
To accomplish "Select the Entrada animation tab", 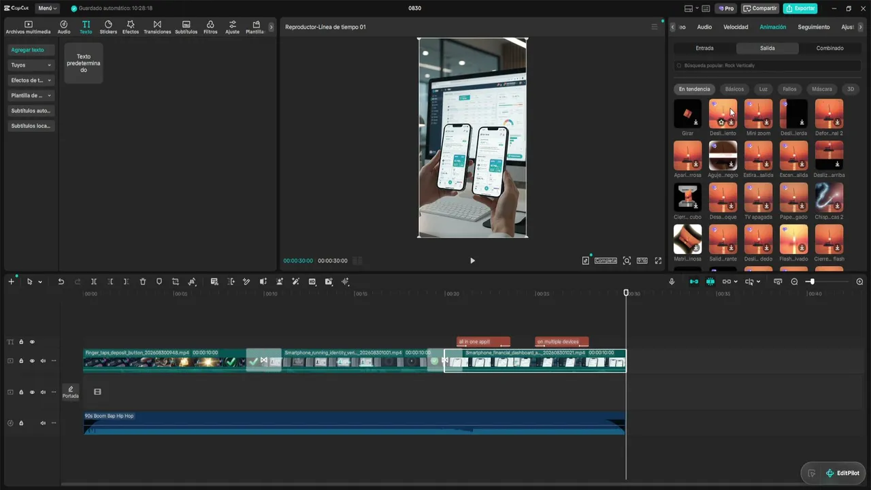I will coord(704,48).
